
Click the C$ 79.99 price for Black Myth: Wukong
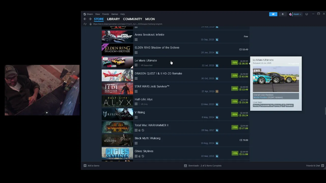coord(244,140)
